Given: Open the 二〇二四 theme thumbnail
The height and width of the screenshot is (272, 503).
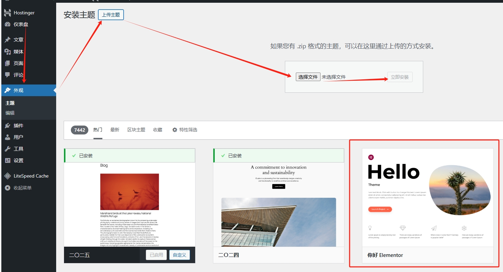Looking at the screenshot, I should click(x=278, y=205).
